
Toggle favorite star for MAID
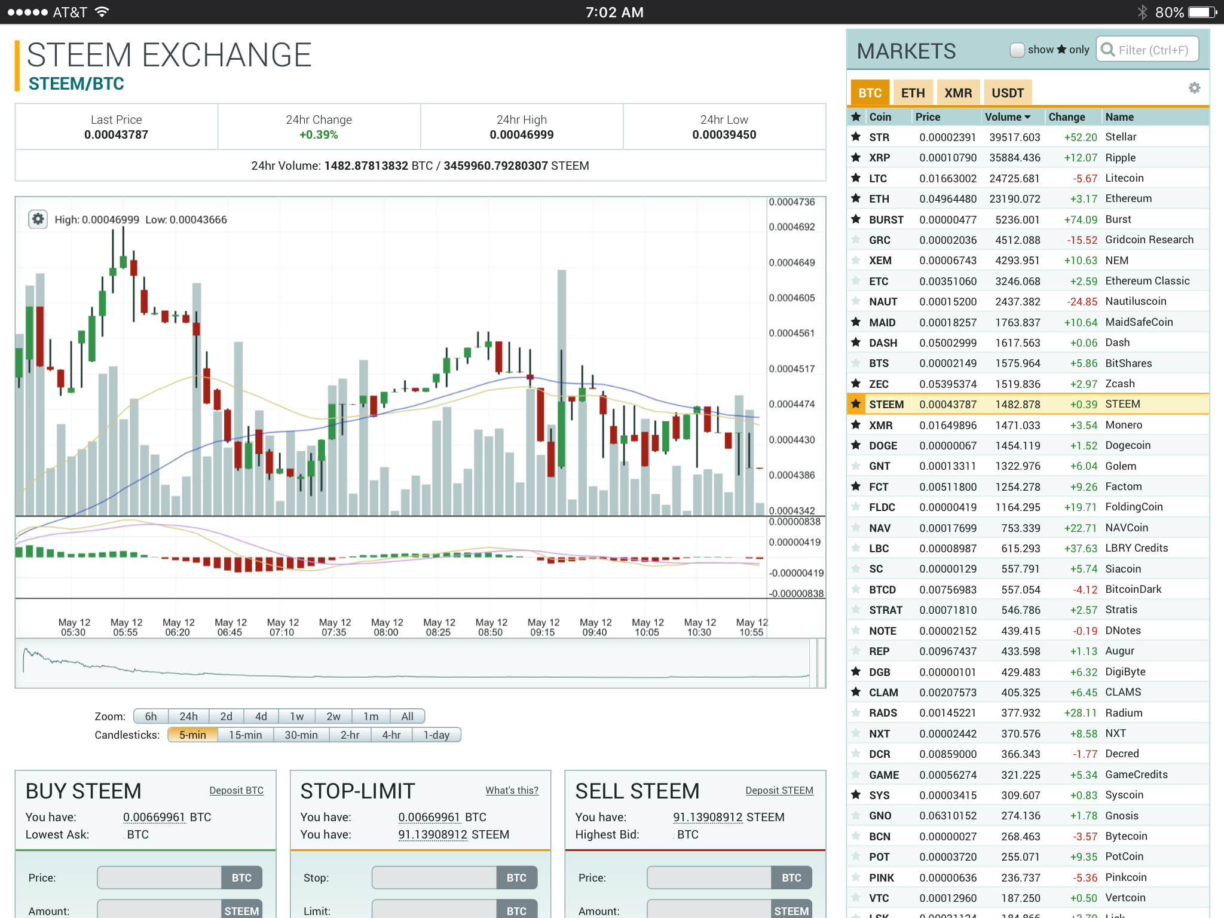click(856, 322)
